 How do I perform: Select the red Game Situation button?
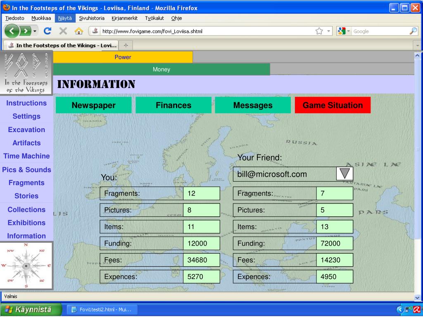point(333,105)
